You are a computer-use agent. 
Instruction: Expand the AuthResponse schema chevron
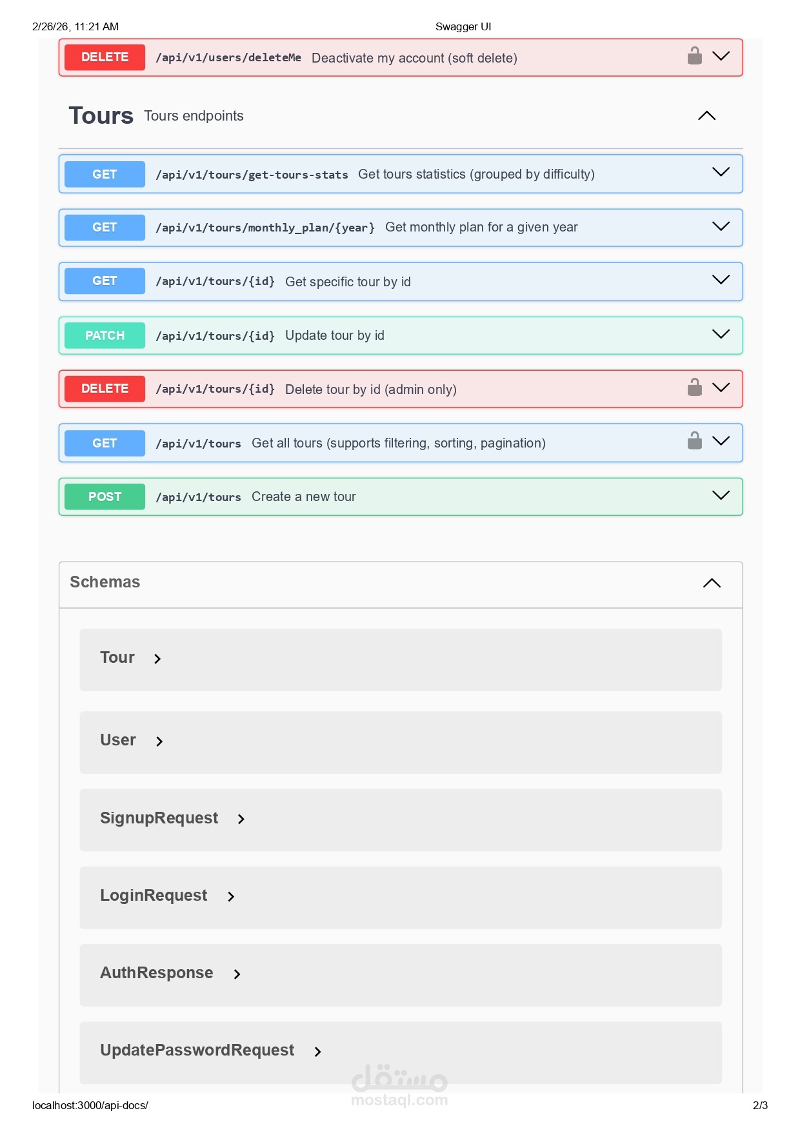click(237, 974)
